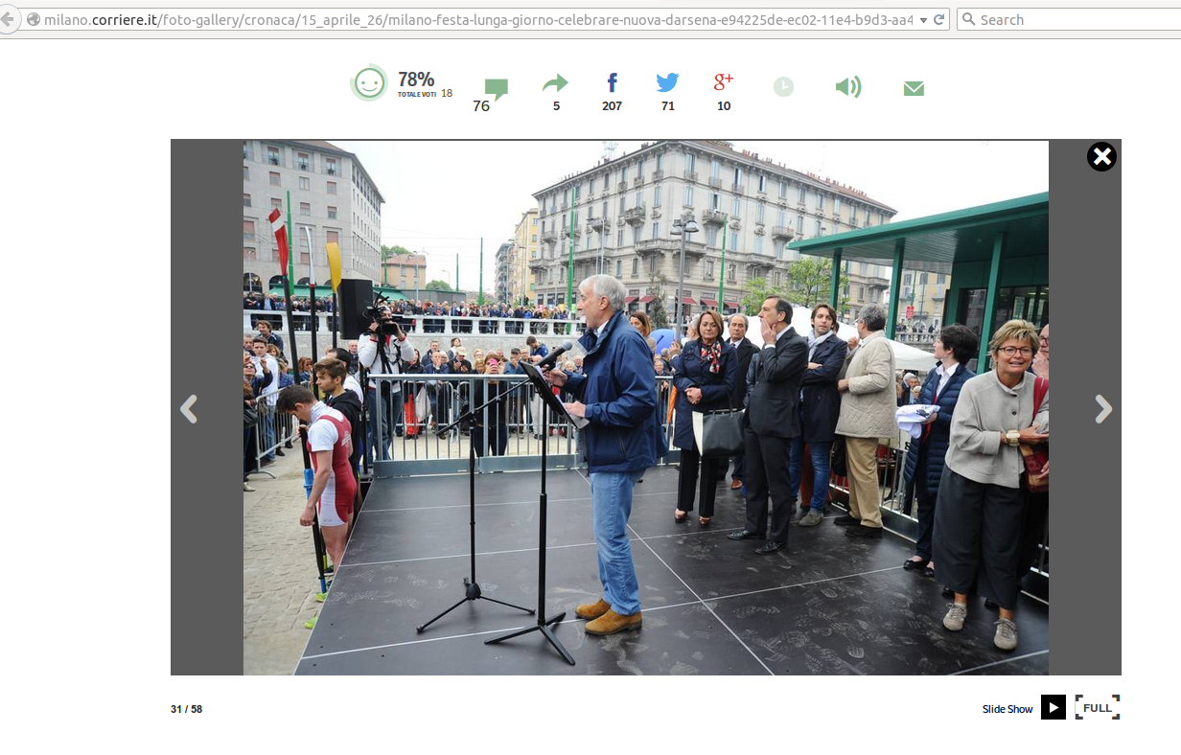Click the 76 comments count
The width and height of the screenshot is (1181, 755).
(481, 106)
